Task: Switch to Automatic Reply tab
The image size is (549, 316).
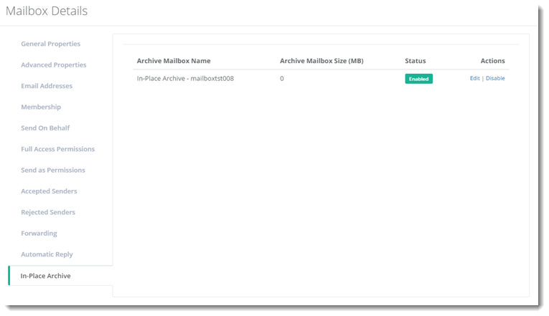Action: [47, 254]
